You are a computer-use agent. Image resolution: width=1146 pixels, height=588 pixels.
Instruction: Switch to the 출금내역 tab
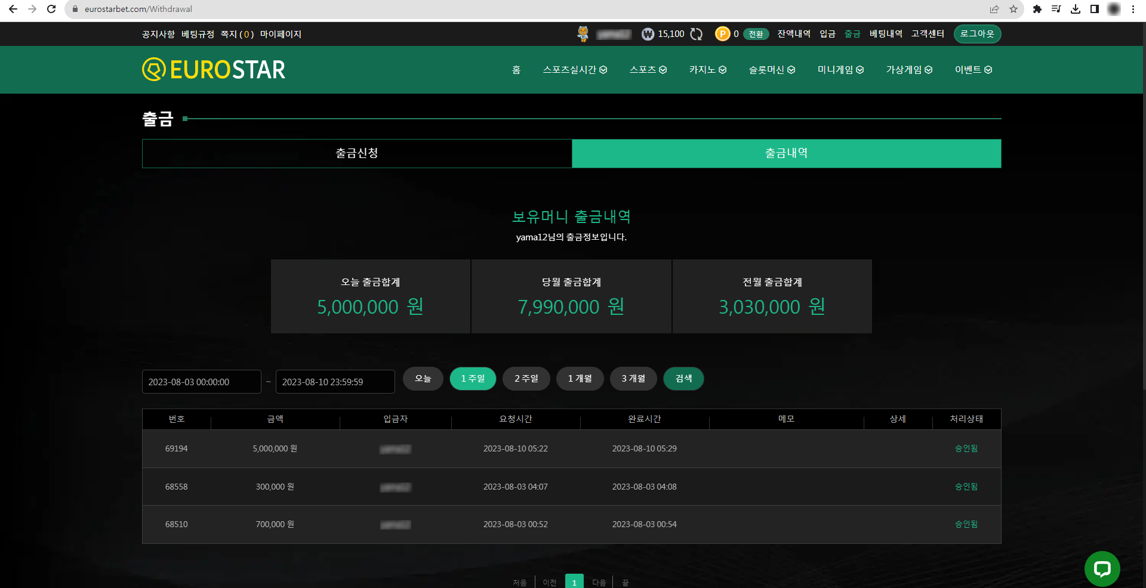787,153
